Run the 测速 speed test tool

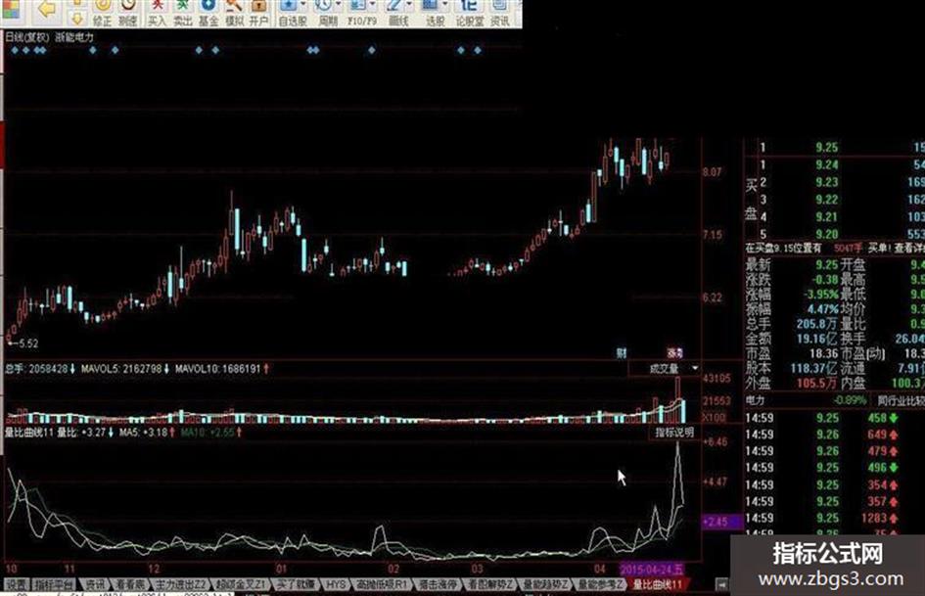click(128, 13)
